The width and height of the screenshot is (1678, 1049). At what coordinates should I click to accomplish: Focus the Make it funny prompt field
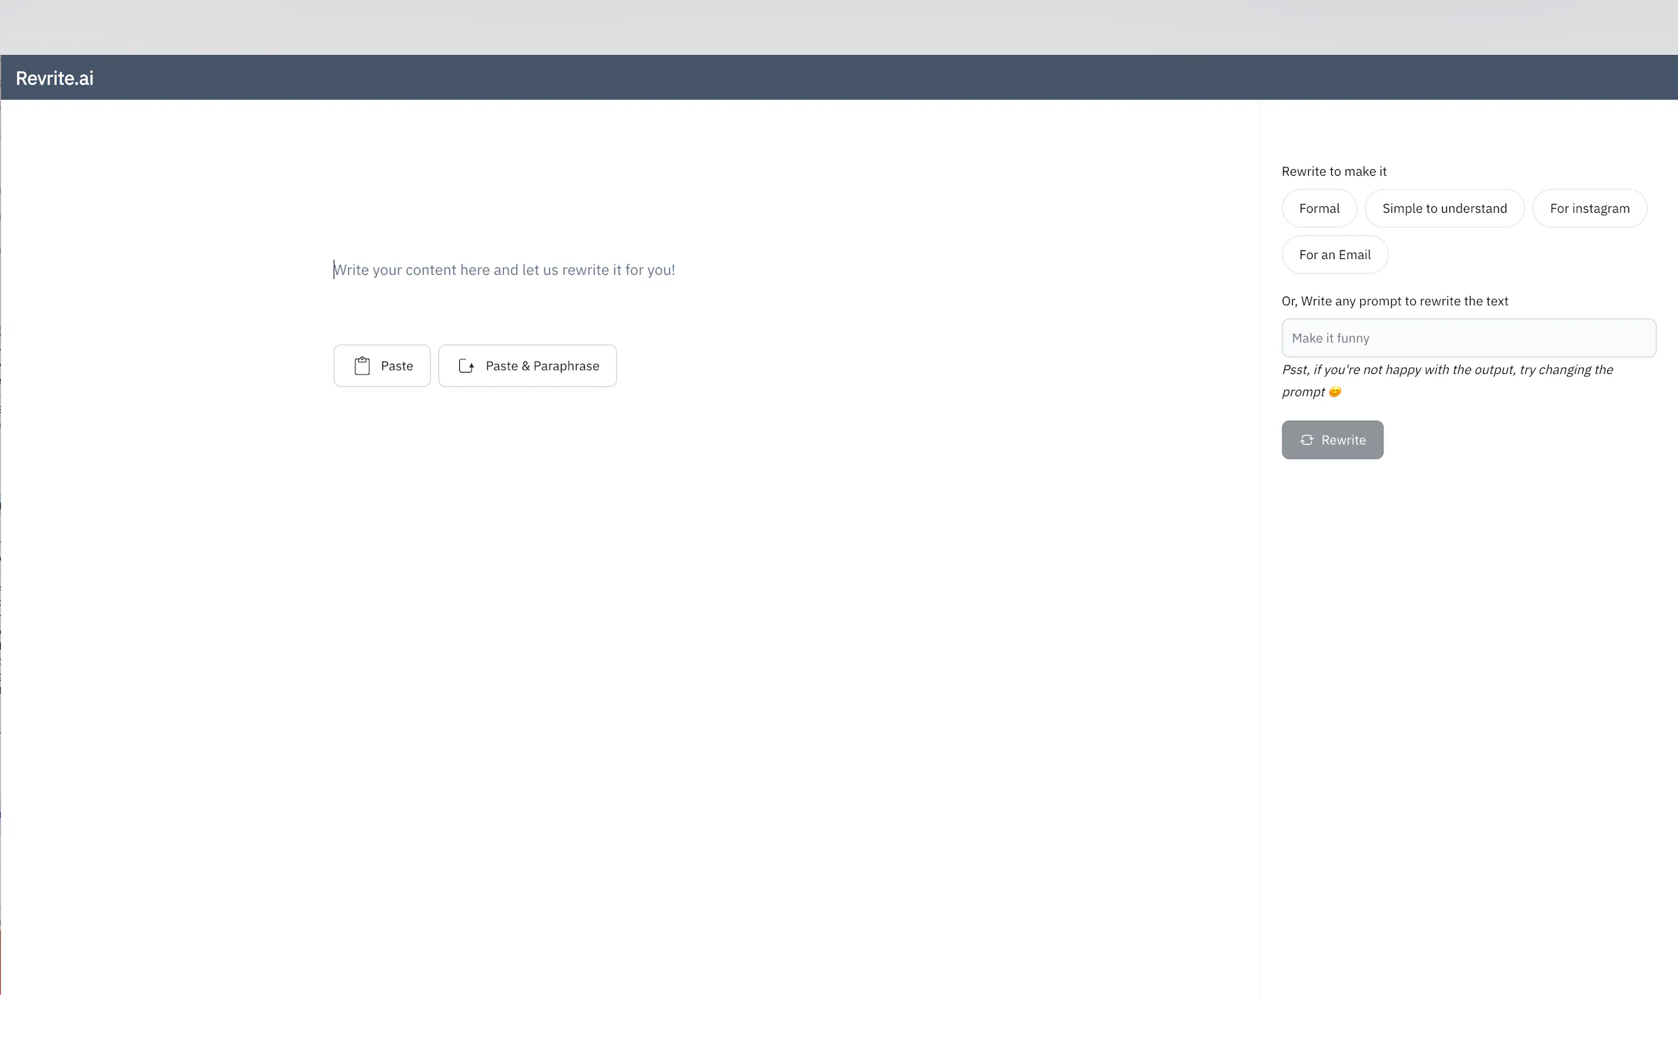[1468, 338]
